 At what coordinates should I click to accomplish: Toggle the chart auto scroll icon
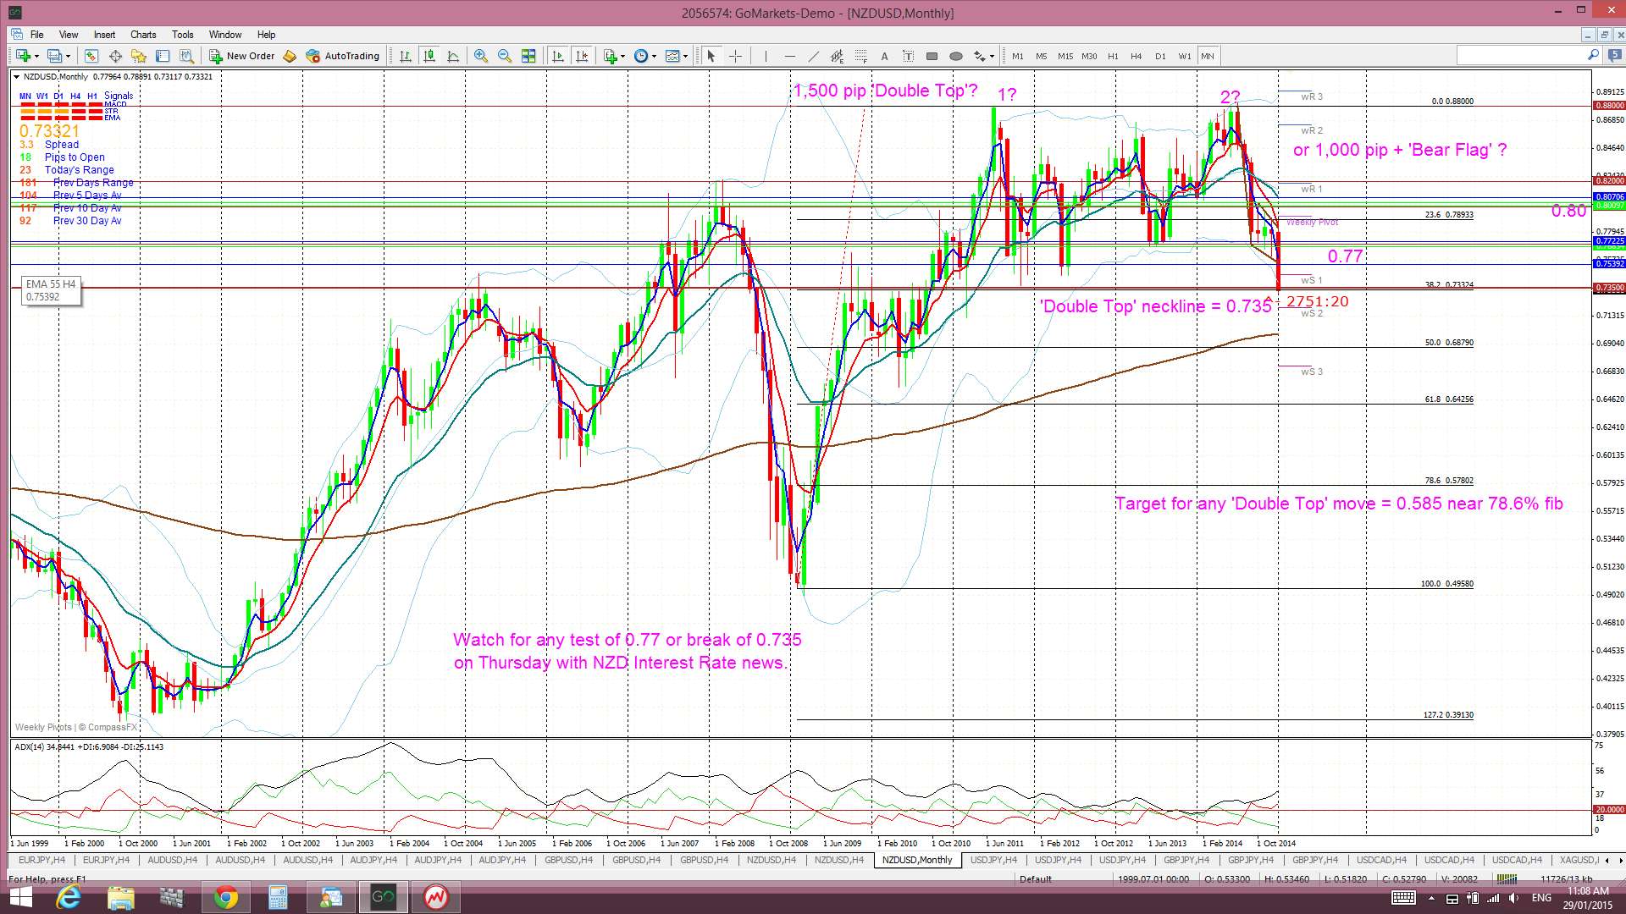558,56
